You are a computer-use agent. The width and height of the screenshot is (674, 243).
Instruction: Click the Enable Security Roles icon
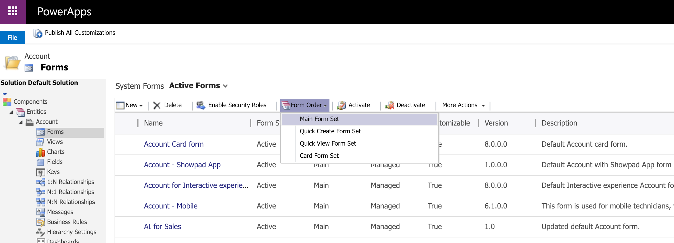click(201, 105)
